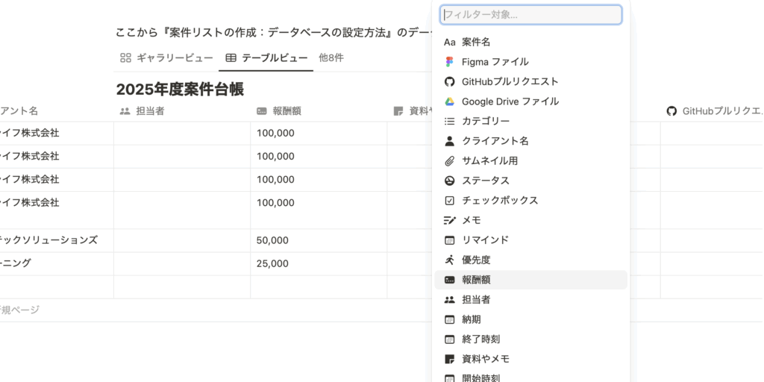Click the Google Drive icon in filter list
The image size is (764, 382).
pos(449,101)
